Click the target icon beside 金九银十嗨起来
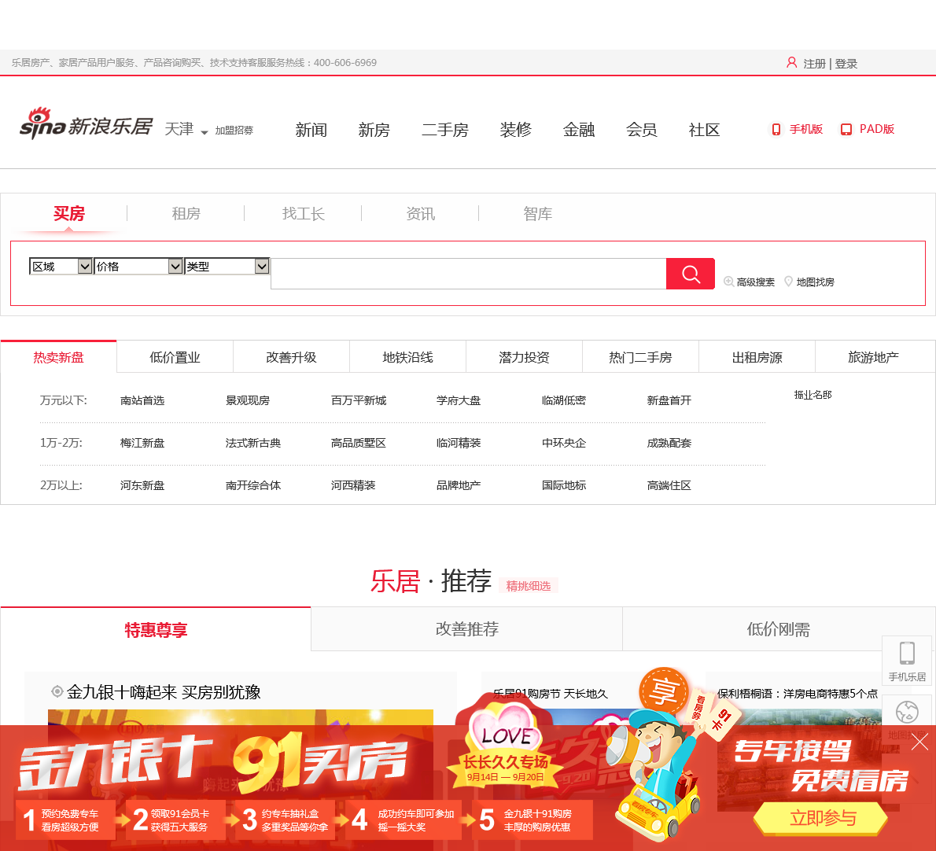Image resolution: width=936 pixels, height=851 pixels. tap(57, 691)
